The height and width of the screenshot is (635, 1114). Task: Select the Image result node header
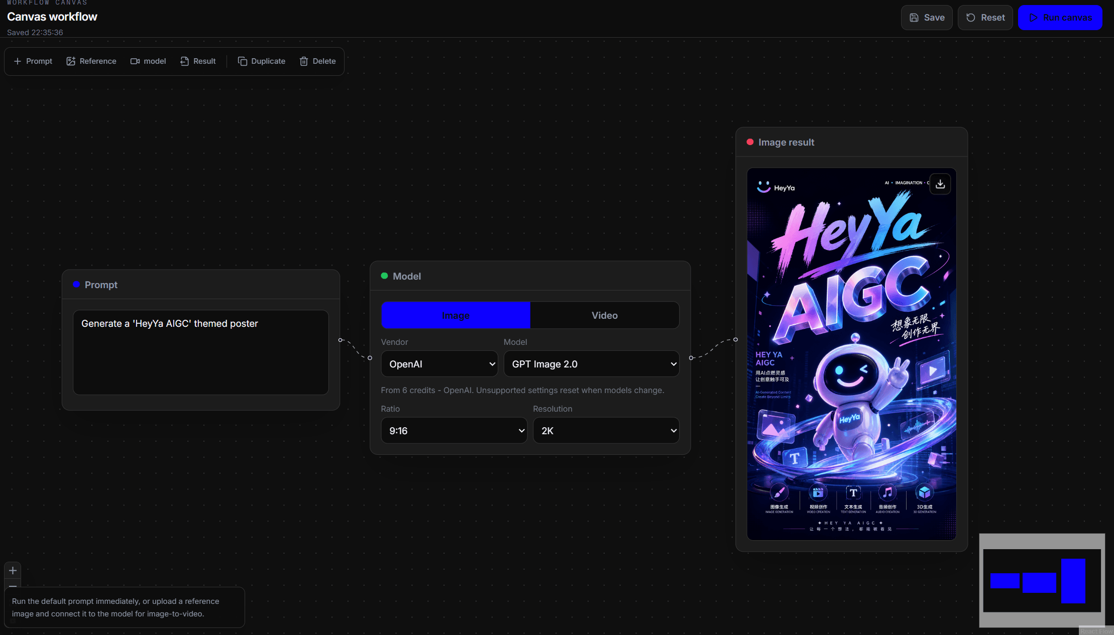pos(851,142)
